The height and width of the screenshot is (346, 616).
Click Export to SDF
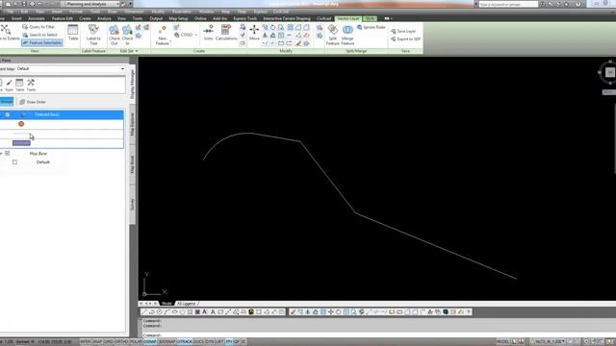405,38
